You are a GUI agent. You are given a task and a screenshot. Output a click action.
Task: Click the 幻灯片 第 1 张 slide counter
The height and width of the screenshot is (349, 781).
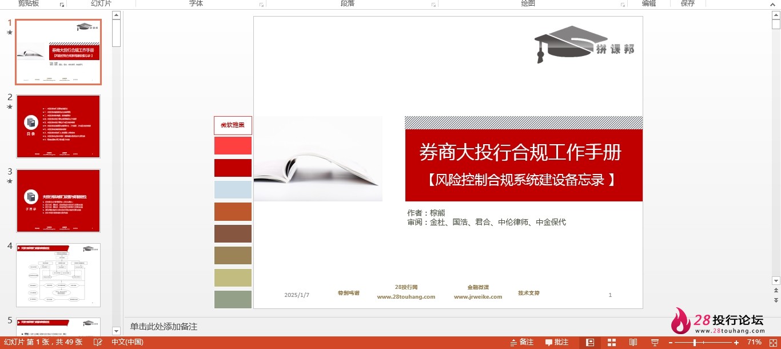click(43, 342)
